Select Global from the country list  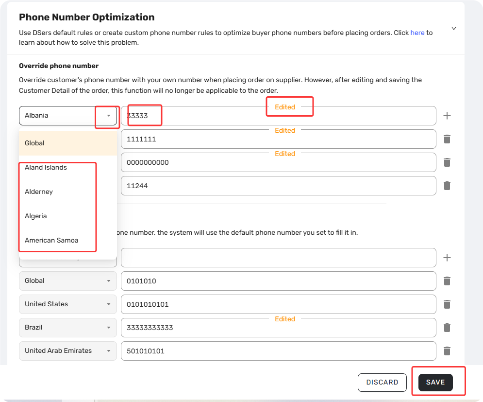68,143
